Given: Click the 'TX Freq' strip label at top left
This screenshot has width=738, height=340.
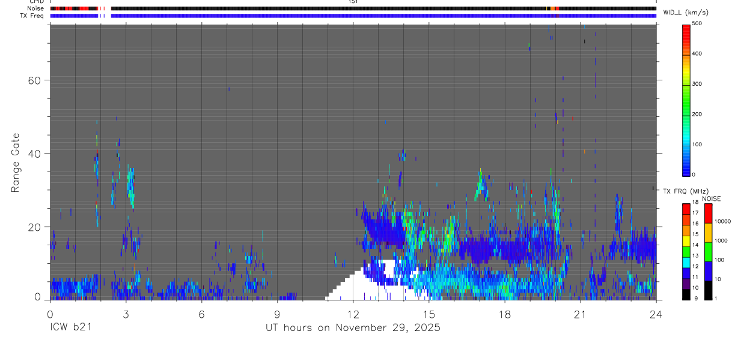Looking at the screenshot, I should point(32,16).
